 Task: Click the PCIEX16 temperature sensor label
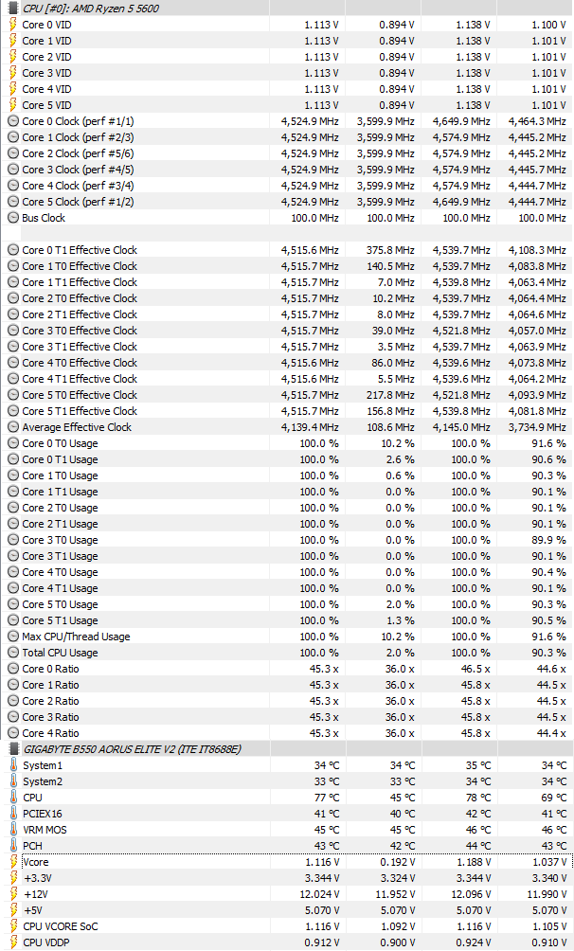tap(45, 814)
